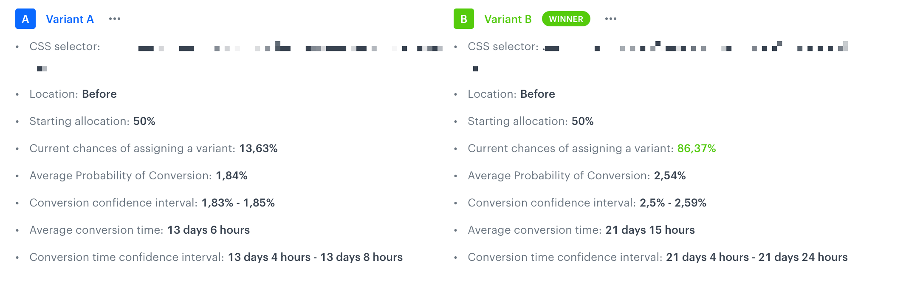Click the bullet beside CSS selector for Variant A

[x=17, y=47]
